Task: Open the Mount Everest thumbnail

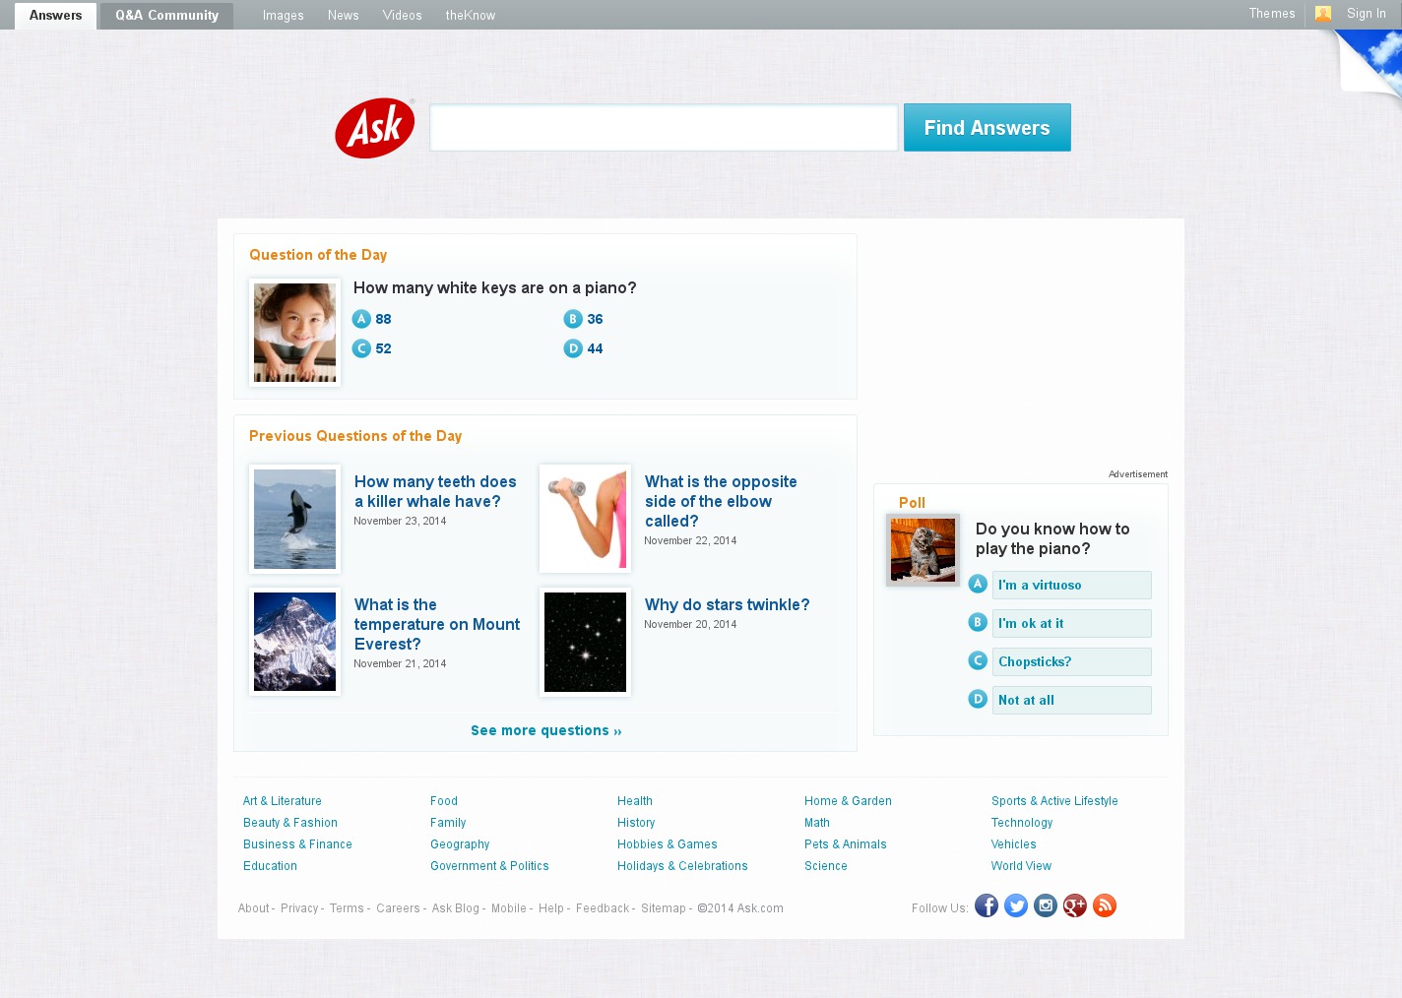Action: (x=295, y=642)
